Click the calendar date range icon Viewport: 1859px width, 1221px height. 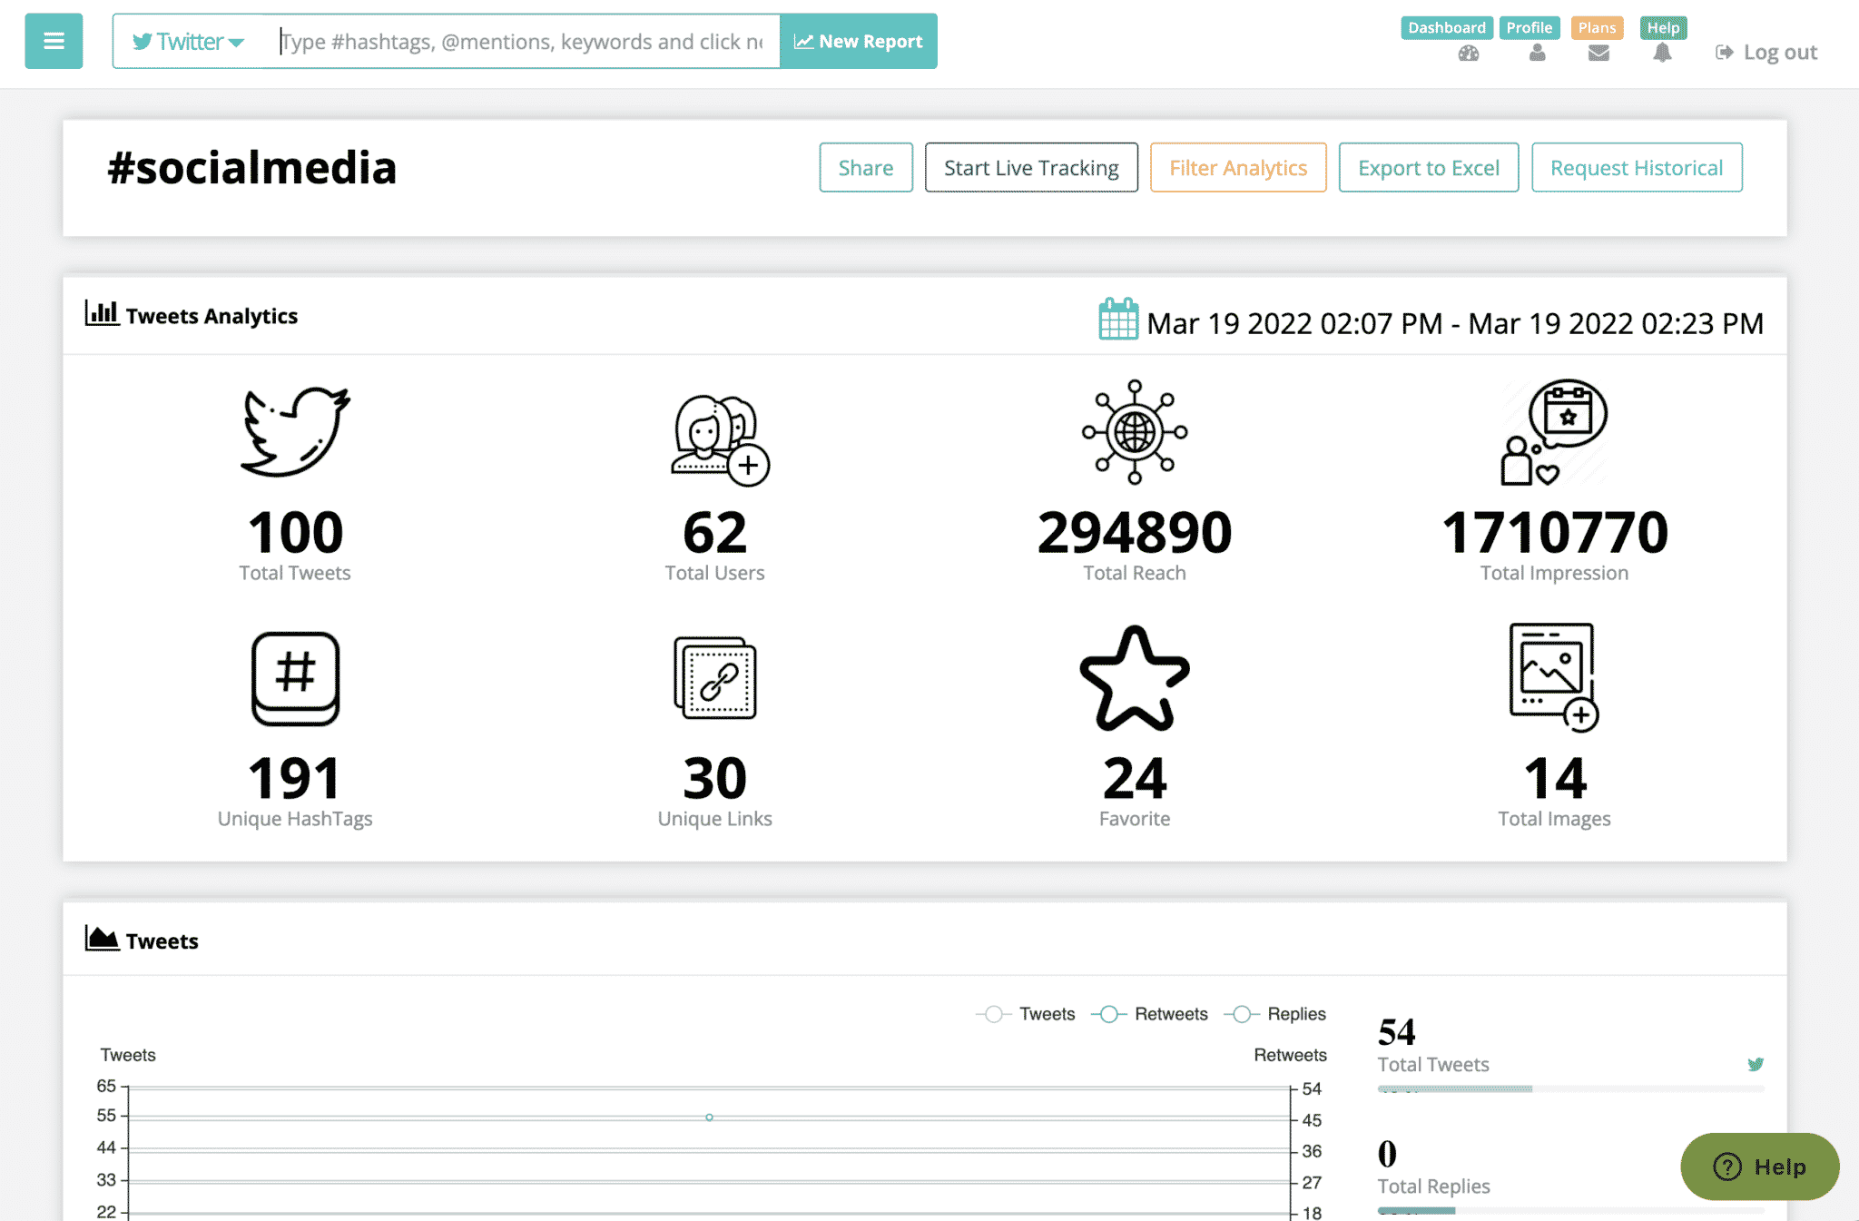(x=1117, y=320)
